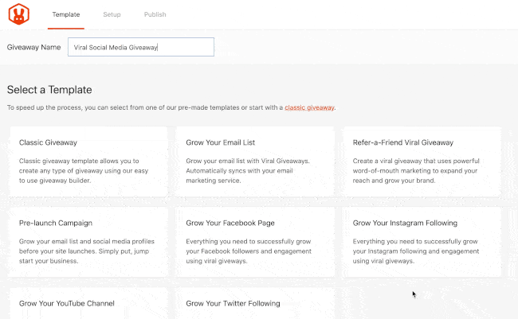Click the Pre-launch Campaign description text
518x319 pixels.
tap(87, 251)
